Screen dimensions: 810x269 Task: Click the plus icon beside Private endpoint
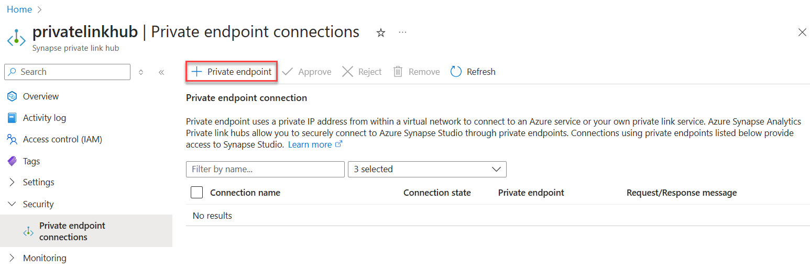[196, 72]
